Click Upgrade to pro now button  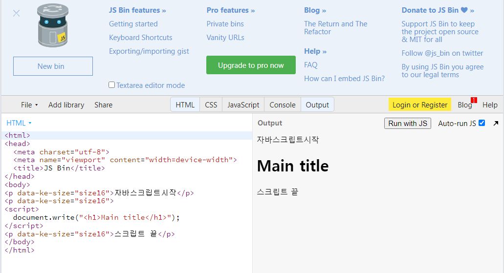(x=251, y=65)
